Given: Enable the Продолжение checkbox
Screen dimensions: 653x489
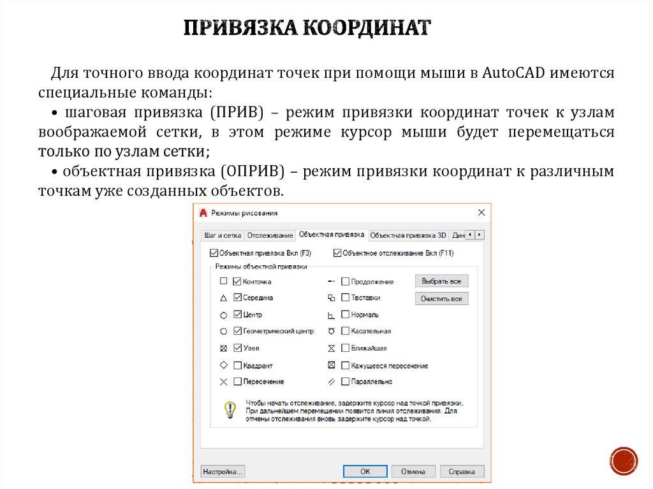Looking at the screenshot, I should [x=345, y=282].
